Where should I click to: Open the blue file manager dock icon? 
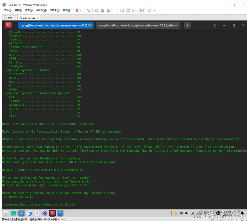(x=22, y=213)
